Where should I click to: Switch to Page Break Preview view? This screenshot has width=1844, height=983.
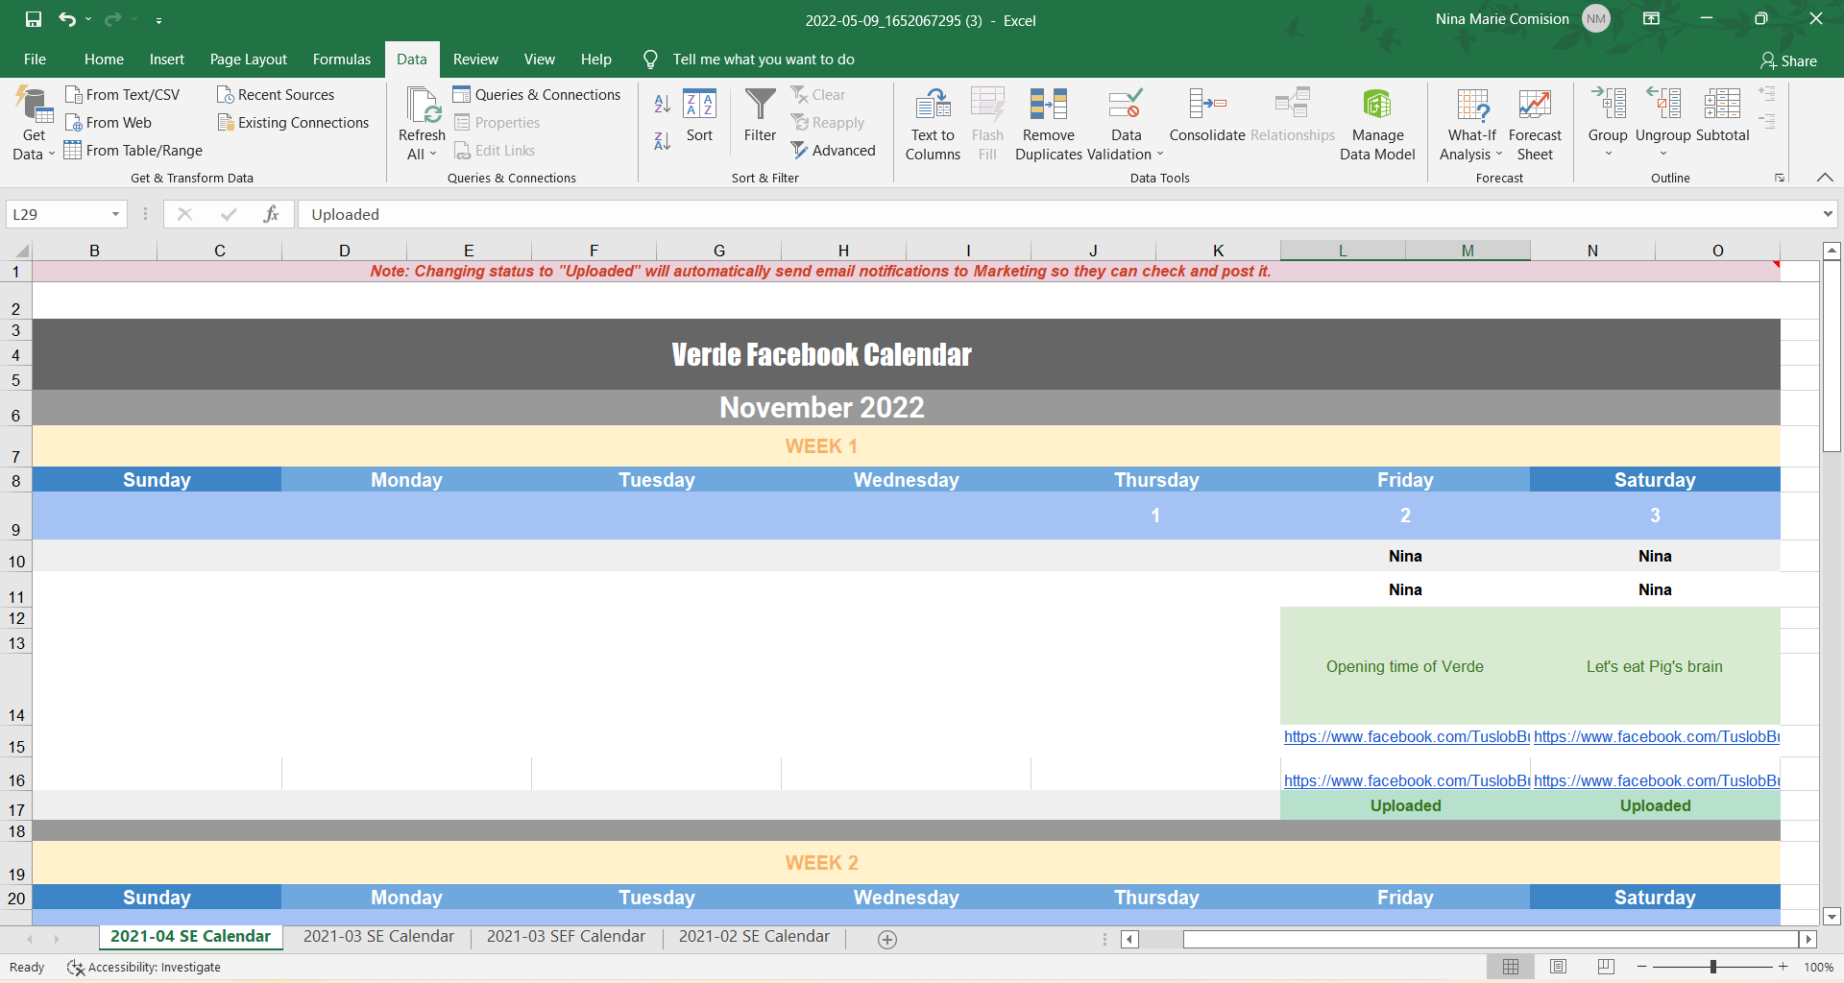click(x=1606, y=967)
